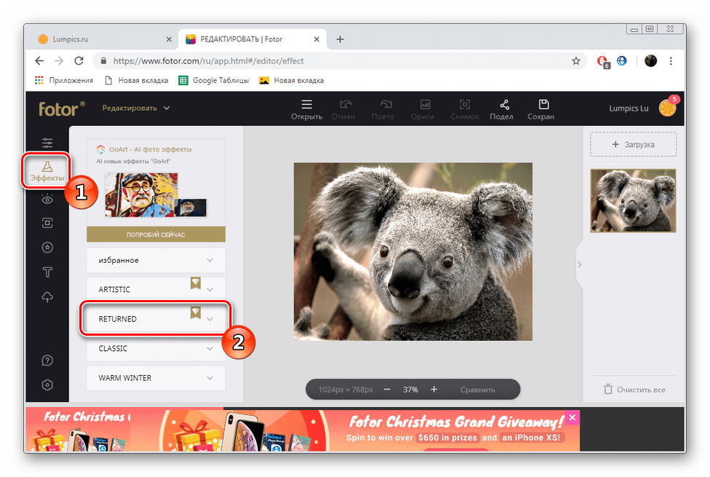Open the help question mark icon

click(47, 360)
